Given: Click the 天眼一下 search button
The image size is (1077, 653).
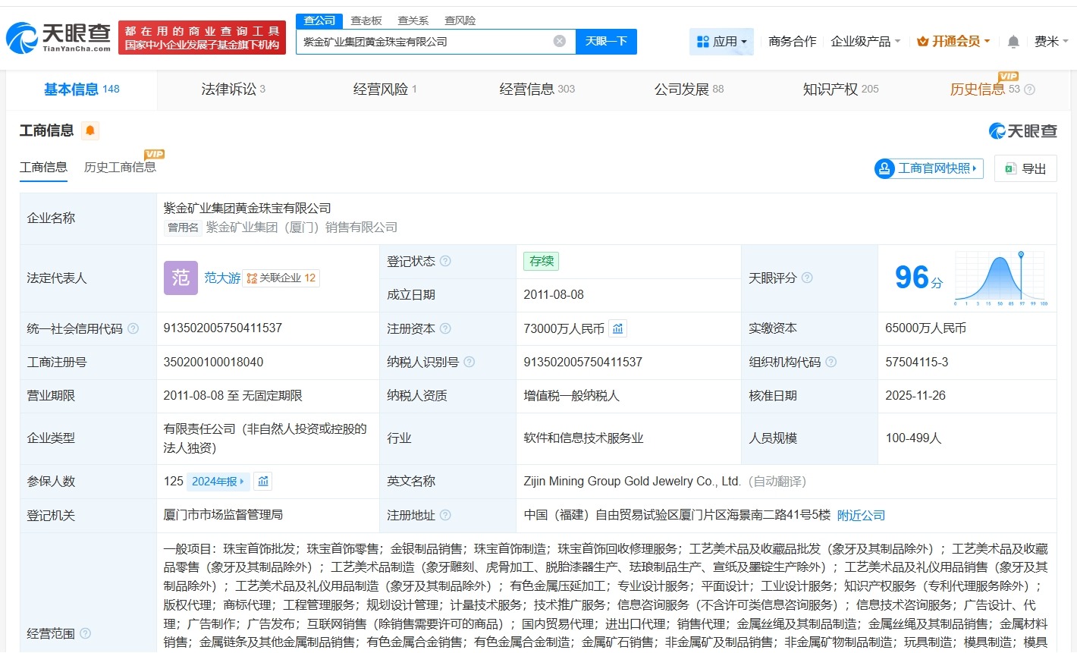Looking at the screenshot, I should pyautogui.click(x=607, y=41).
